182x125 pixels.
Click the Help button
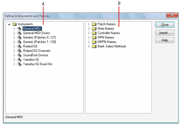[165, 40]
